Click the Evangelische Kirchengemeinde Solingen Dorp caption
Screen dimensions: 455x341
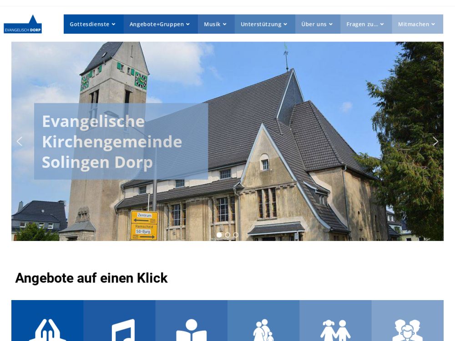(x=112, y=141)
